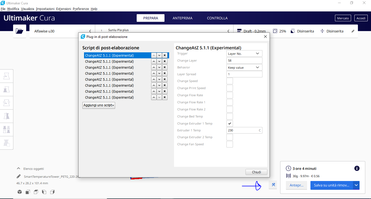Image resolution: width=371 pixels, height=199 pixels.
Task: Tick the Change Flow Rate checkbox
Action: (x=230, y=95)
